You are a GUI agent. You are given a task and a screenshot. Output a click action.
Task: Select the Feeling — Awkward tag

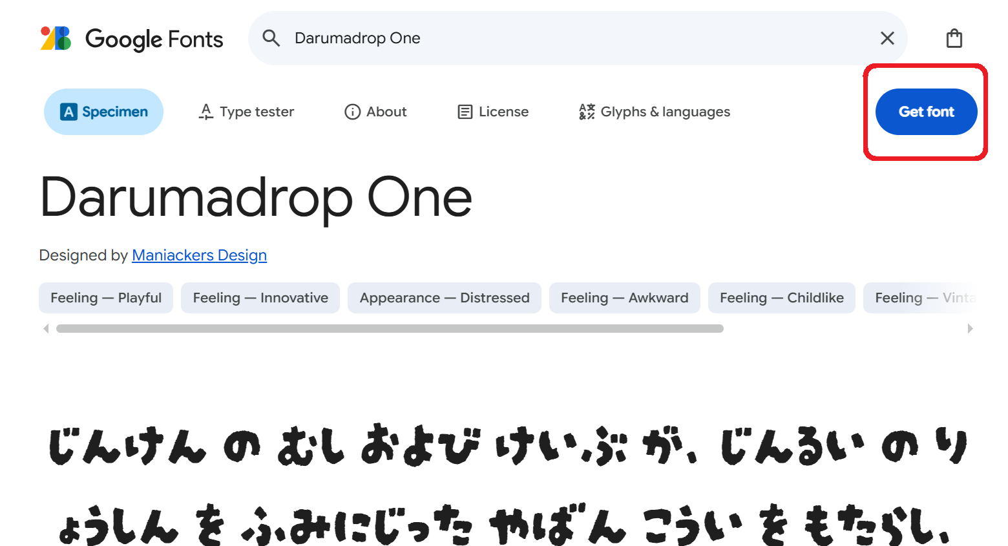625,298
